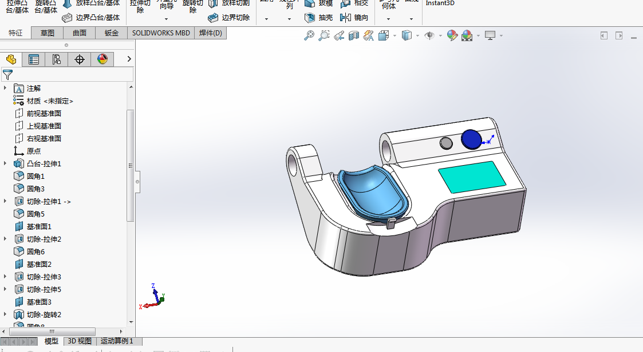The width and height of the screenshot is (643, 352).
Task: Click the Zoom to Area icon
Action: tap(324, 35)
